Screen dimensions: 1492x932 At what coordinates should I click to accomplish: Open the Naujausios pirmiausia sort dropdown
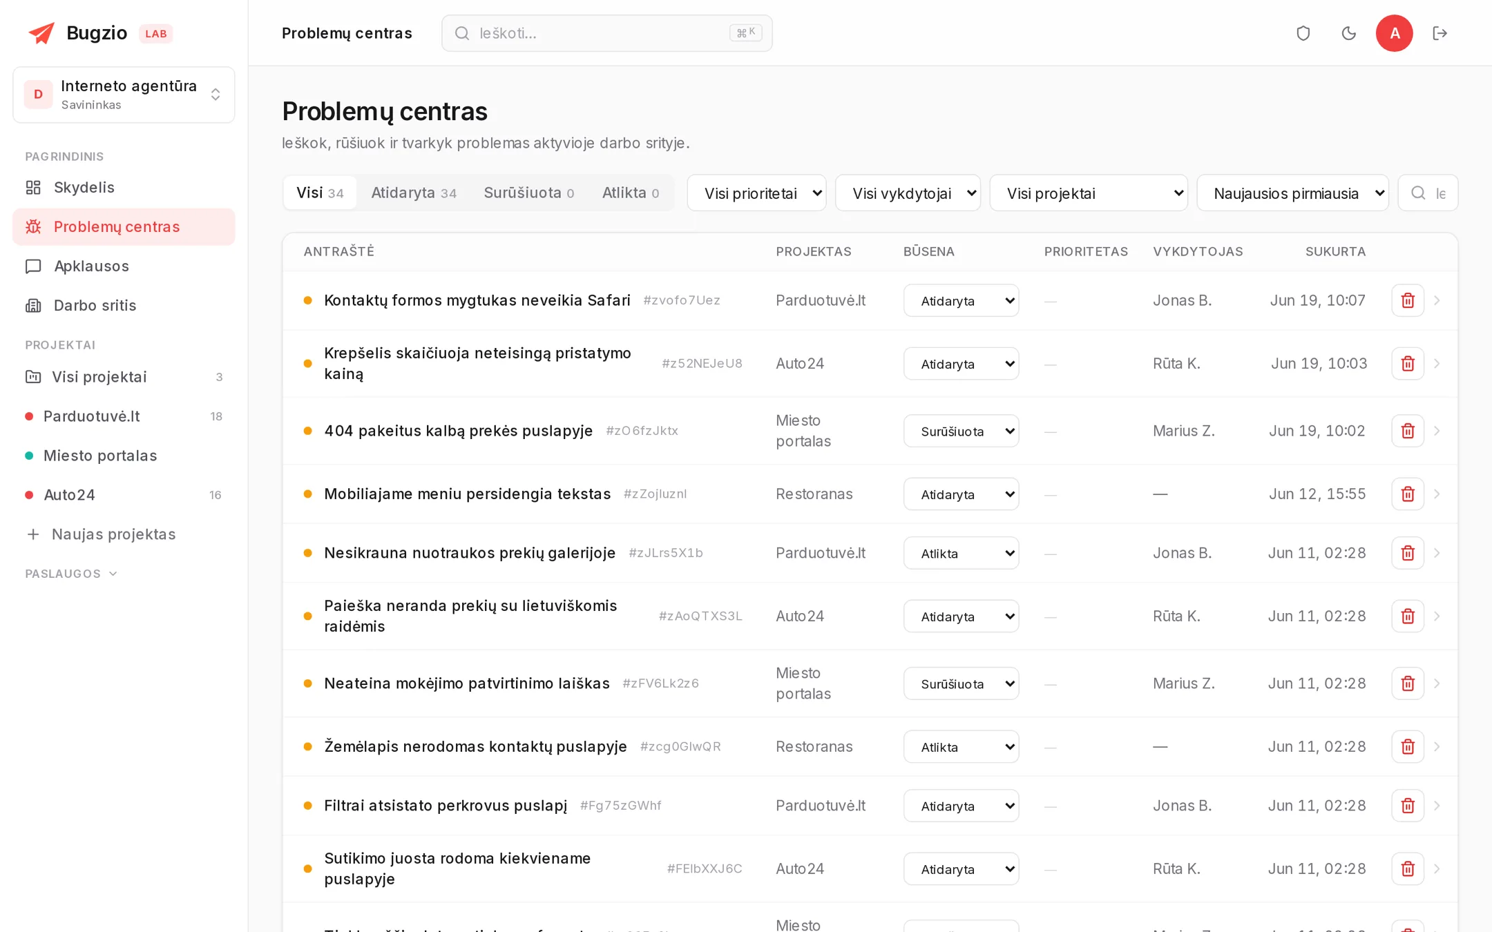tap(1292, 193)
